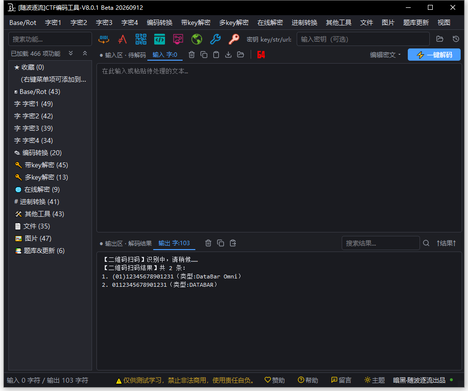Screen dimensions: 468x391
Task: Open the 其他工具 menu in menu bar
Action: tap(338, 23)
